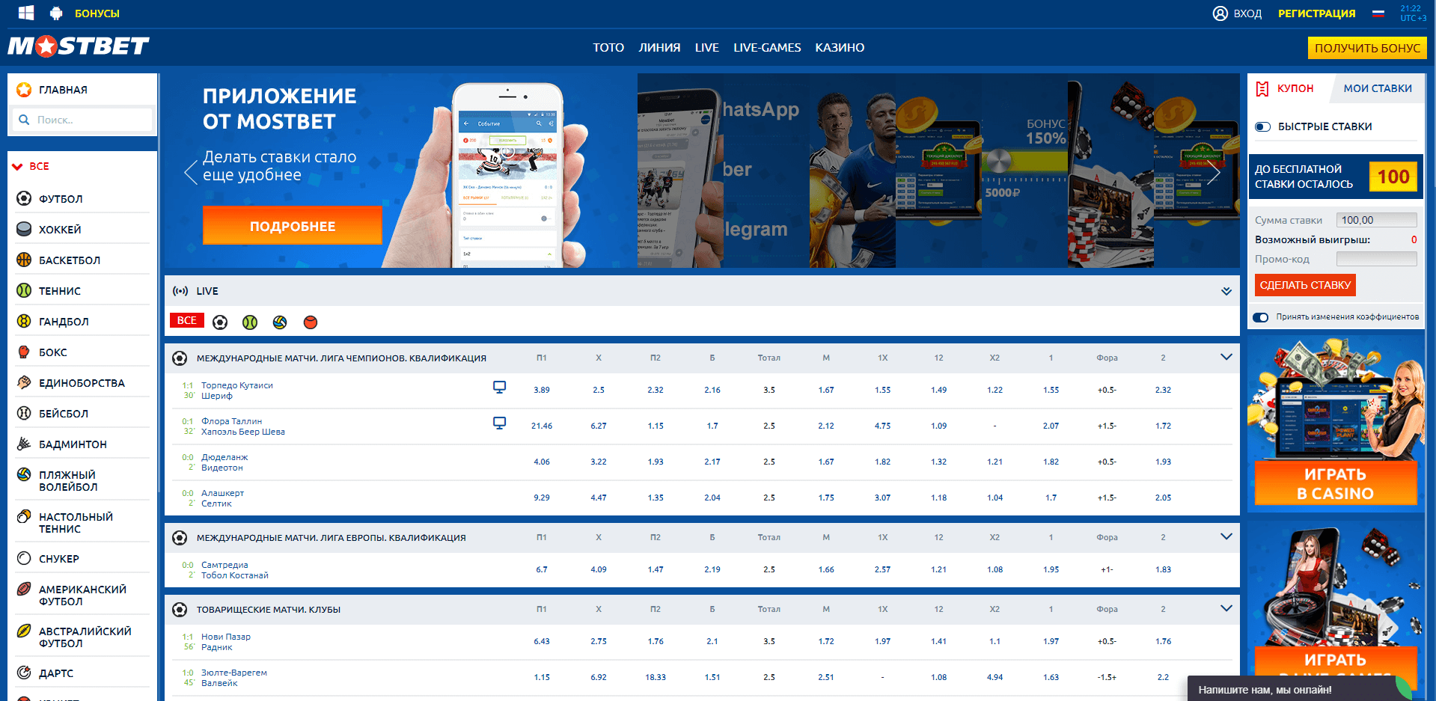Viewport: 1436px width, 701px height.
Task: Open live stream for Флора Таллин match
Action: pos(499,423)
